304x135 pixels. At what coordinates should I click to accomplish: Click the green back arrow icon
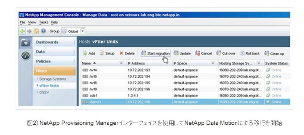[22, 31]
